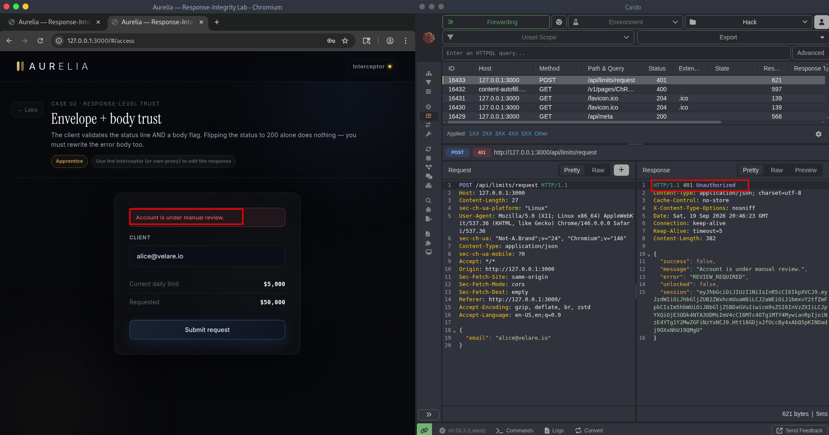Open Chromium password key icon
Viewport: 829px width, 435px height.
331,41
